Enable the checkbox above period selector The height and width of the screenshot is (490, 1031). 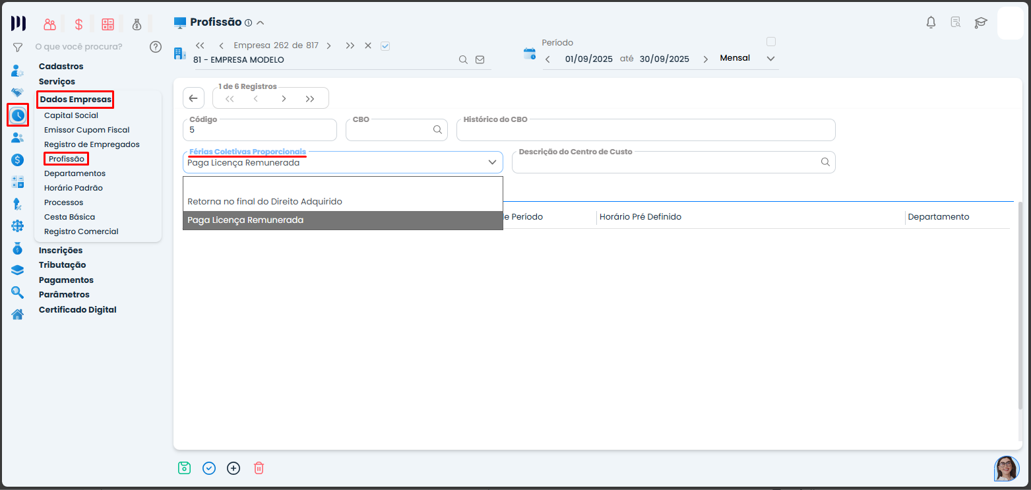pos(770,42)
